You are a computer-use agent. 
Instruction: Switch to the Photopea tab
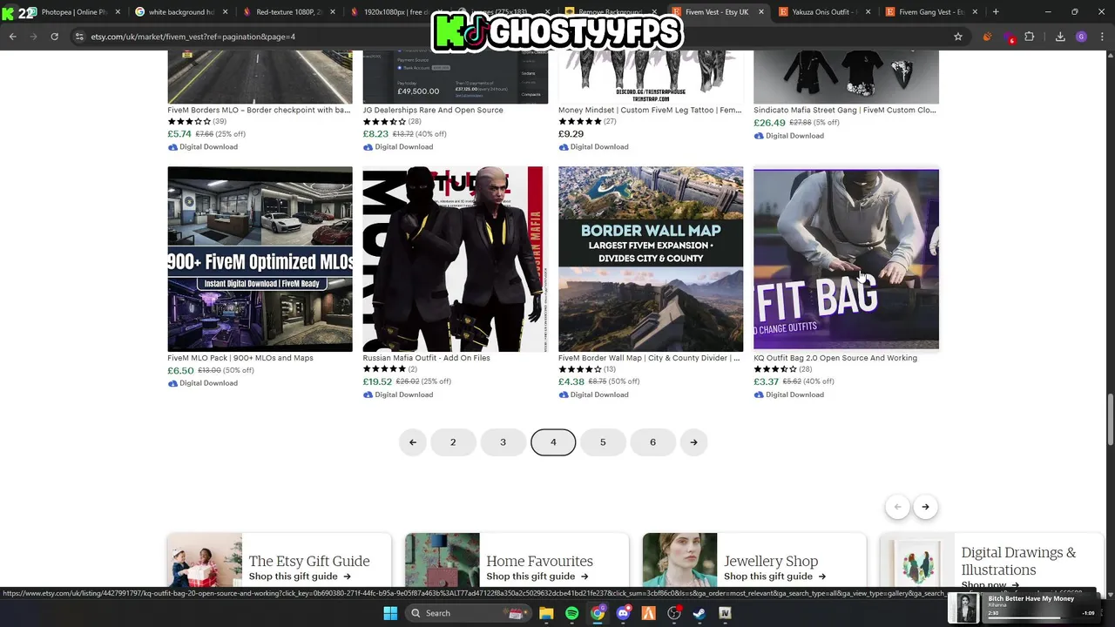73,12
